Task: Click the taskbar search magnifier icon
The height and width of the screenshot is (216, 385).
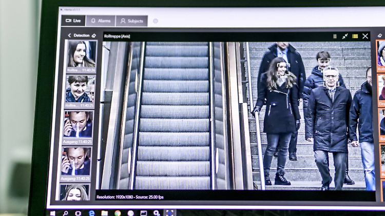Action: tap(65, 212)
